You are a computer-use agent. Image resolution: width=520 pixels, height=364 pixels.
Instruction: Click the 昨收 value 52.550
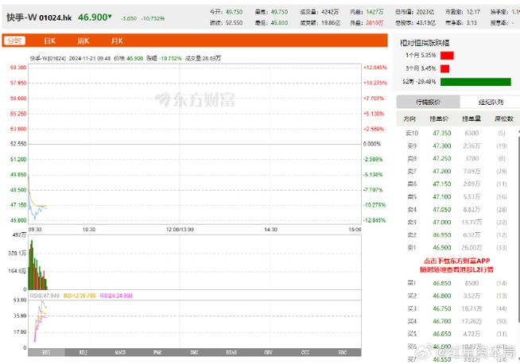pos(234,23)
